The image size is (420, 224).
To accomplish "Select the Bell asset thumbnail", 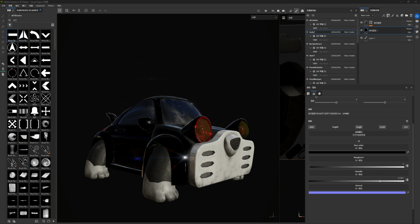I will coord(35,111).
